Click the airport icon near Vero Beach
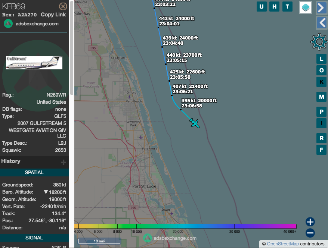The width and height of the screenshot is (328, 248). click(x=129, y=97)
